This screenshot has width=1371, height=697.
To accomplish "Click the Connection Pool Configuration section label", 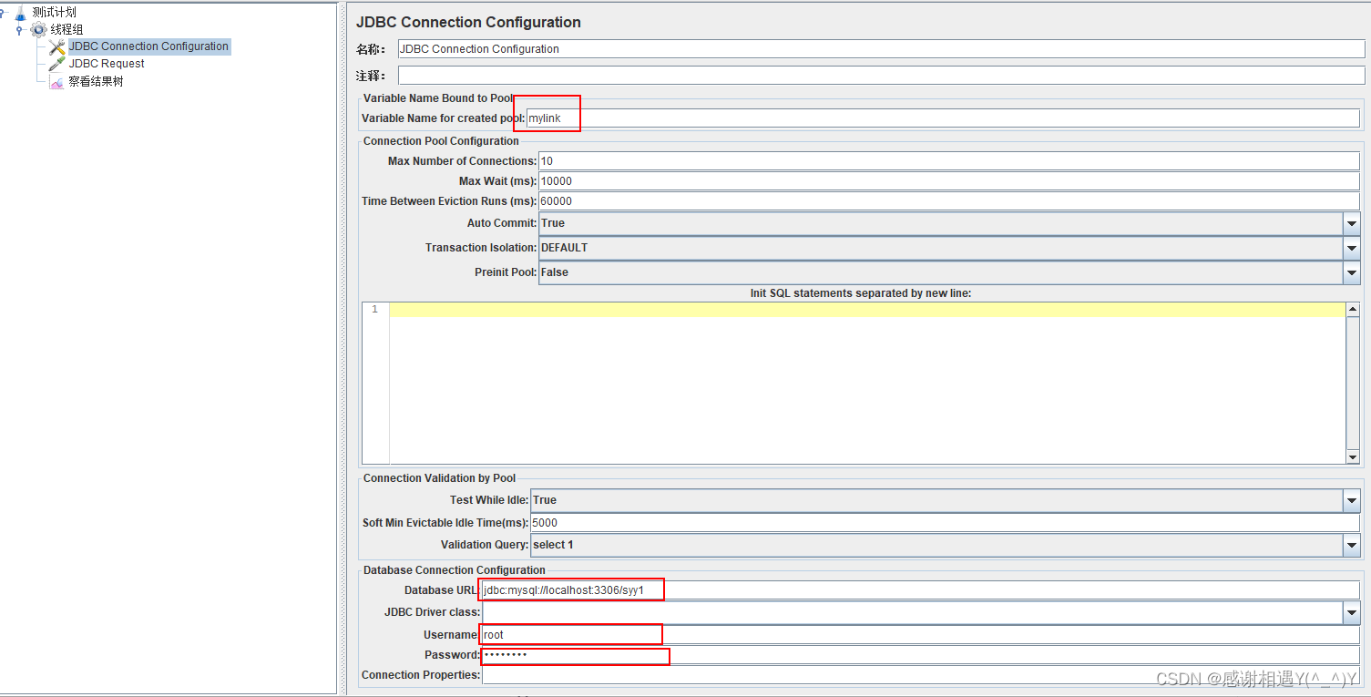I will tap(441, 141).
